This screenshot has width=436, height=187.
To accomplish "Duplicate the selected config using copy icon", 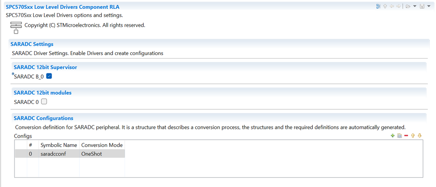I will click(x=400, y=136).
